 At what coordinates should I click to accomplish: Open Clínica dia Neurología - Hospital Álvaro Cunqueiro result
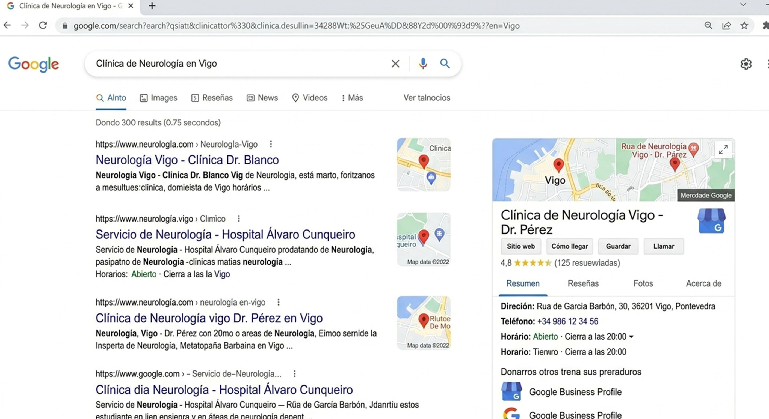[224, 390]
